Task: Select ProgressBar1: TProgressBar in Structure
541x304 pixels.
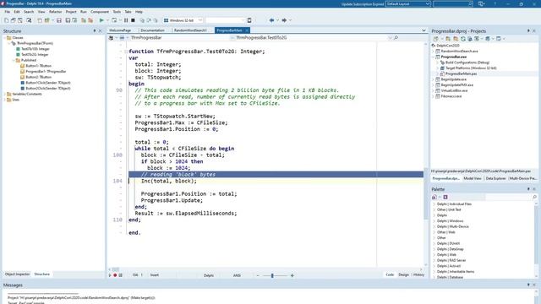Action: [x=46, y=71]
